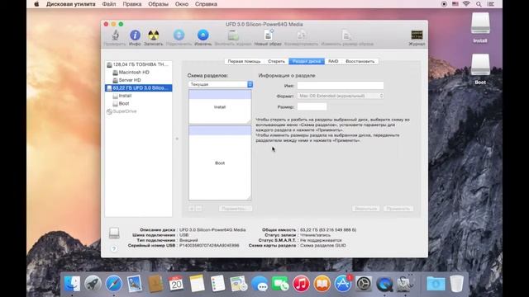The height and width of the screenshot is (297, 529).
Task: Select the Install volume in the sidebar
Action: click(138, 96)
